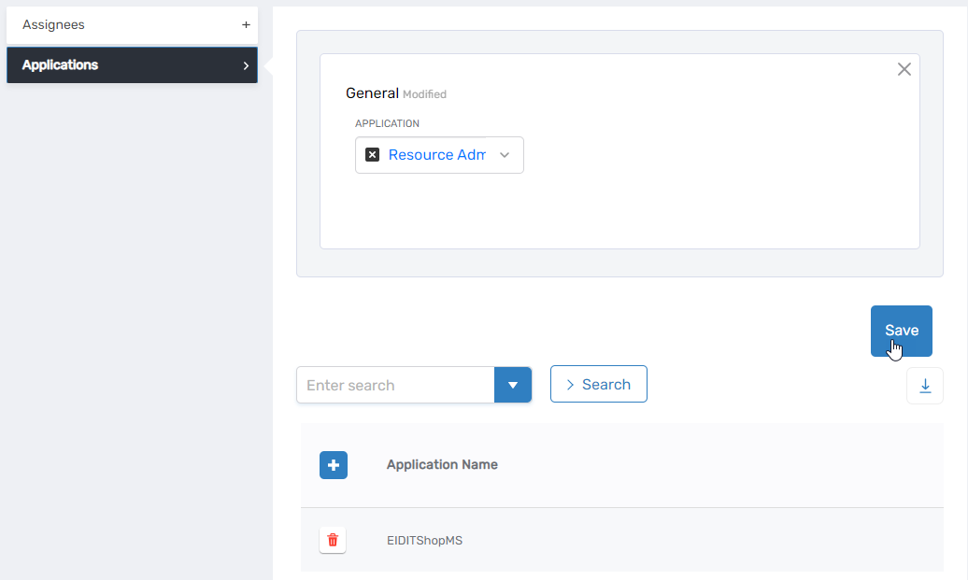The image size is (968, 580).
Task: Click the arrow icon inside Search button
Action: click(x=570, y=384)
